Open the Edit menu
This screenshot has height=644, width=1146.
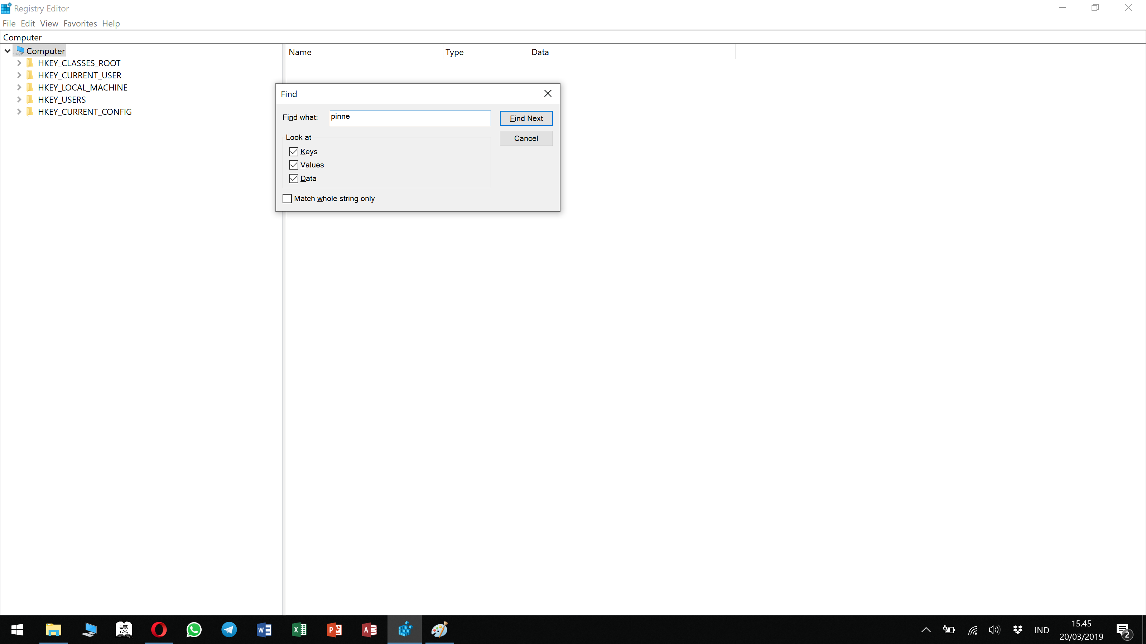[x=28, y=24]
